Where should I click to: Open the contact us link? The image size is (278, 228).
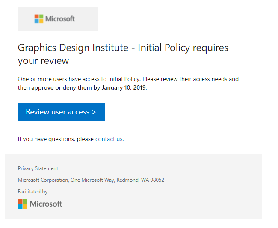coord(109,139)
